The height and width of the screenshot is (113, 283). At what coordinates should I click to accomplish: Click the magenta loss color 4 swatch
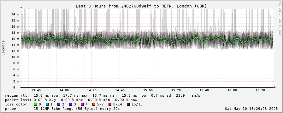[x=82, y=104]
